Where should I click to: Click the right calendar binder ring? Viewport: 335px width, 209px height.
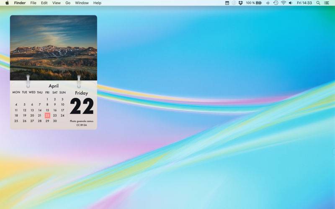(x=79, y=81)
